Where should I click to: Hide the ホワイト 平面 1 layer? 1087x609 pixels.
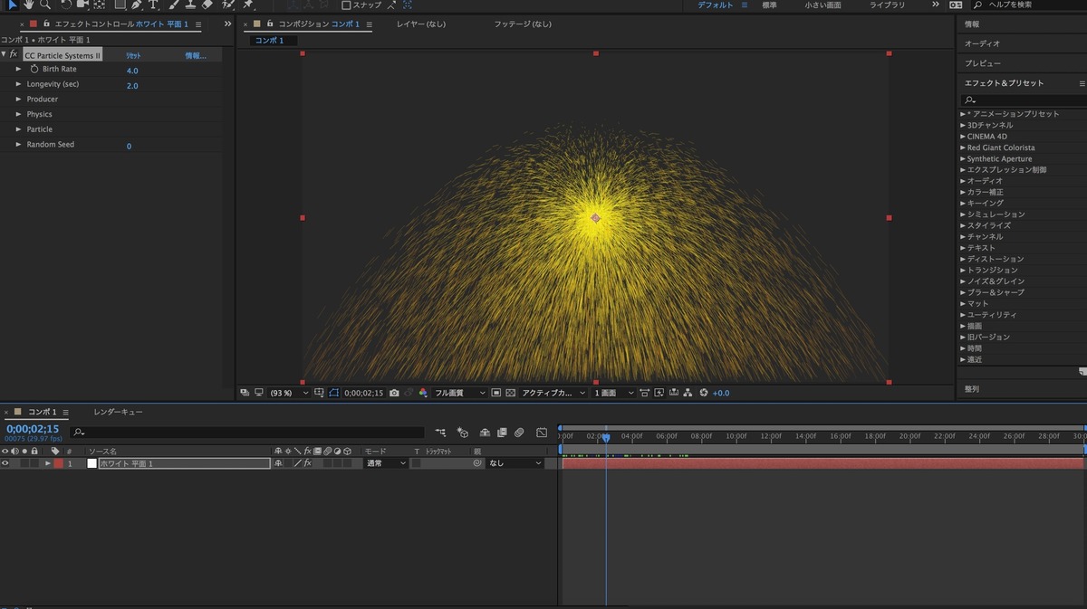tap(5, 463)
